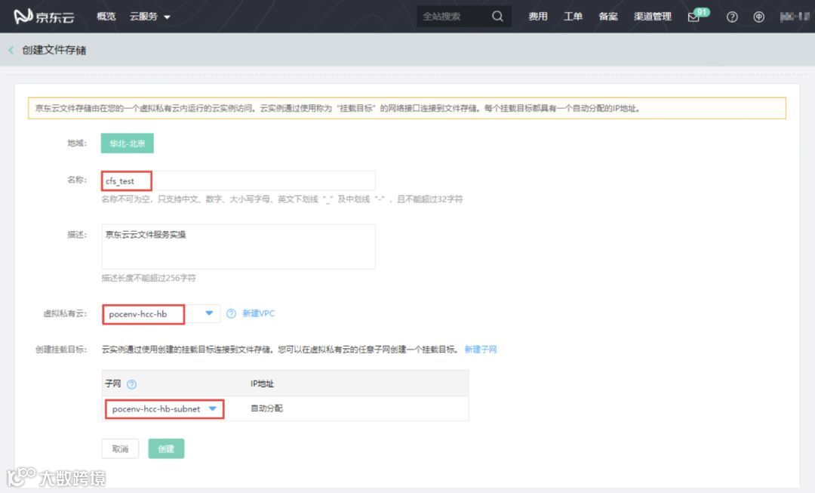Open the user account menu in header
Screen dimensions: 815x493
pos(795,17)
